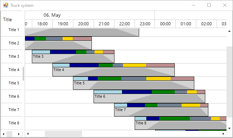Select the Title 7 gray task bar
The width and height of the screenshot is (233, 138).
(161, 112)
